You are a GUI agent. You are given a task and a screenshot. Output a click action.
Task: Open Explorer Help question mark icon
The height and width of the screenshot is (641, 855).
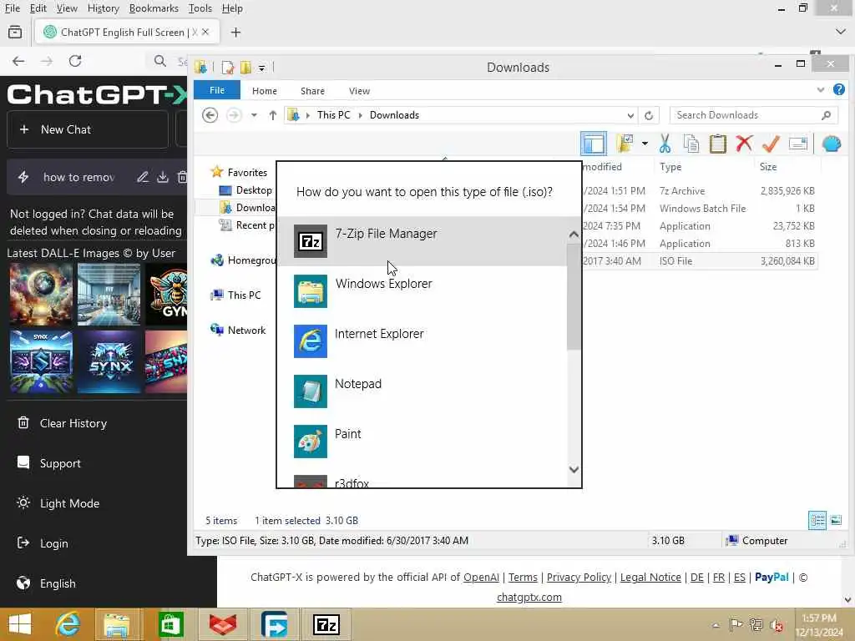(x=839, y=89)
